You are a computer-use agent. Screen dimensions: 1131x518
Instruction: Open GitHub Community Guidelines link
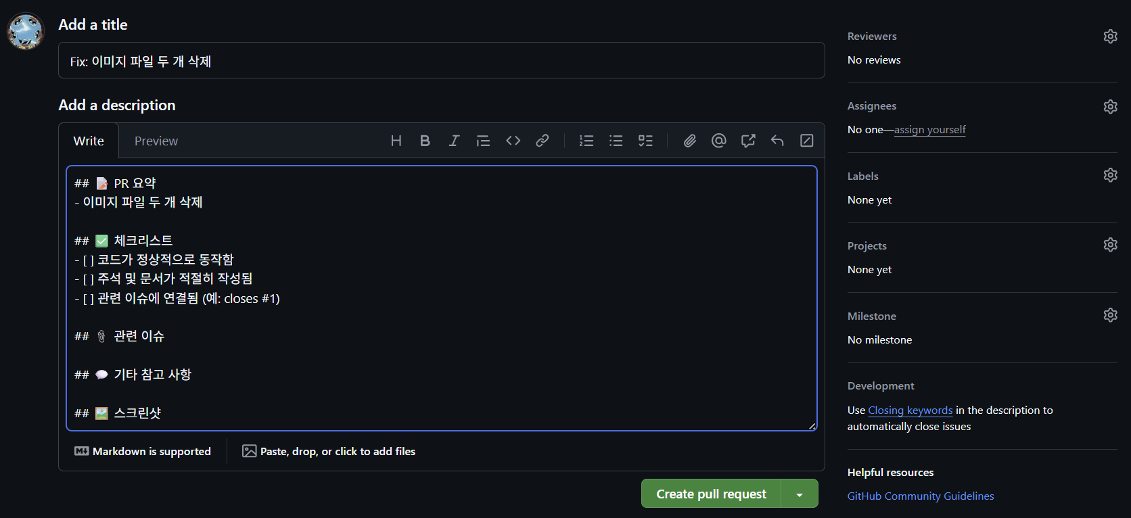click(921, 496)
